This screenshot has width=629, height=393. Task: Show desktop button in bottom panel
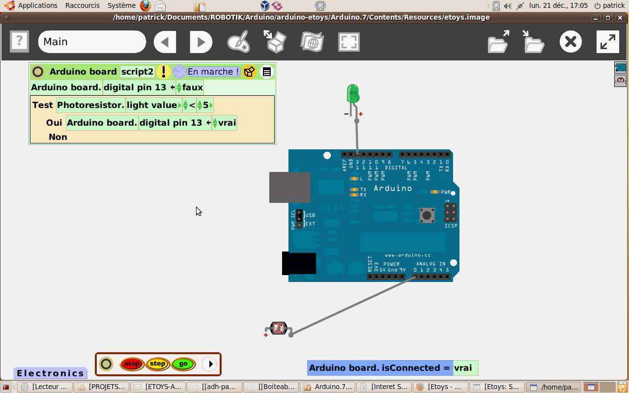click(6, 387)
